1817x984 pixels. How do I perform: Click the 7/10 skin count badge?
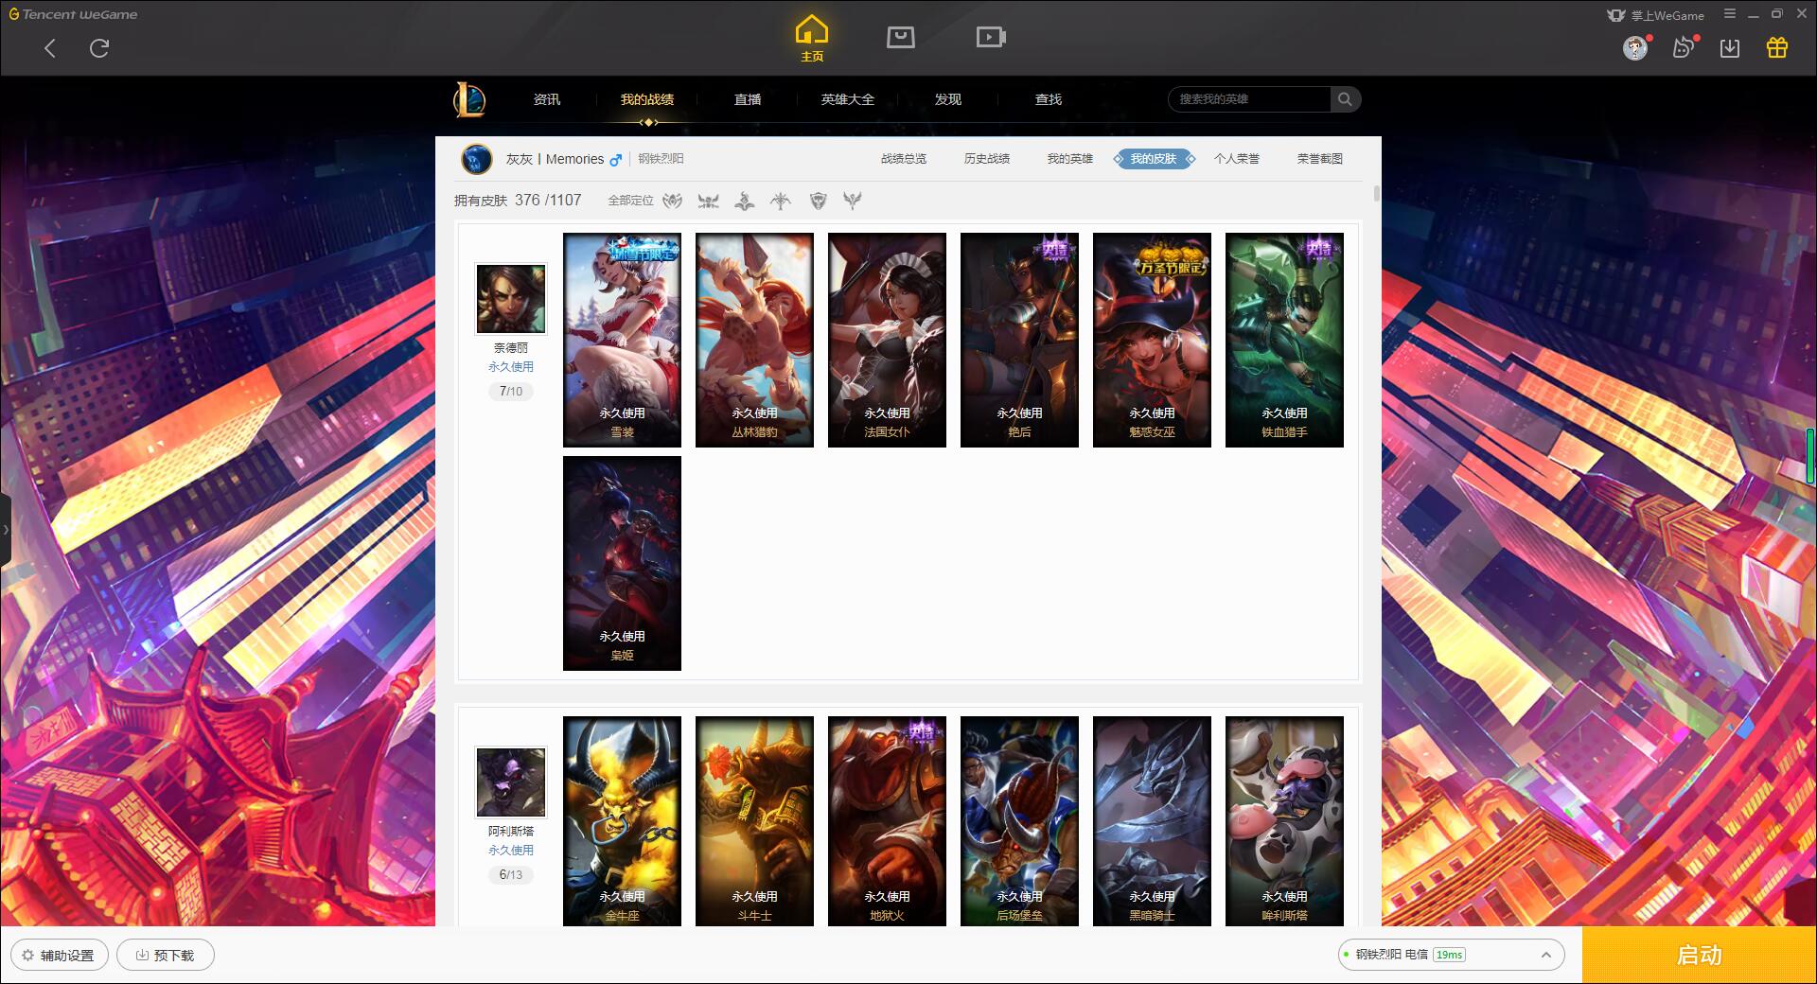coord(511,391)
